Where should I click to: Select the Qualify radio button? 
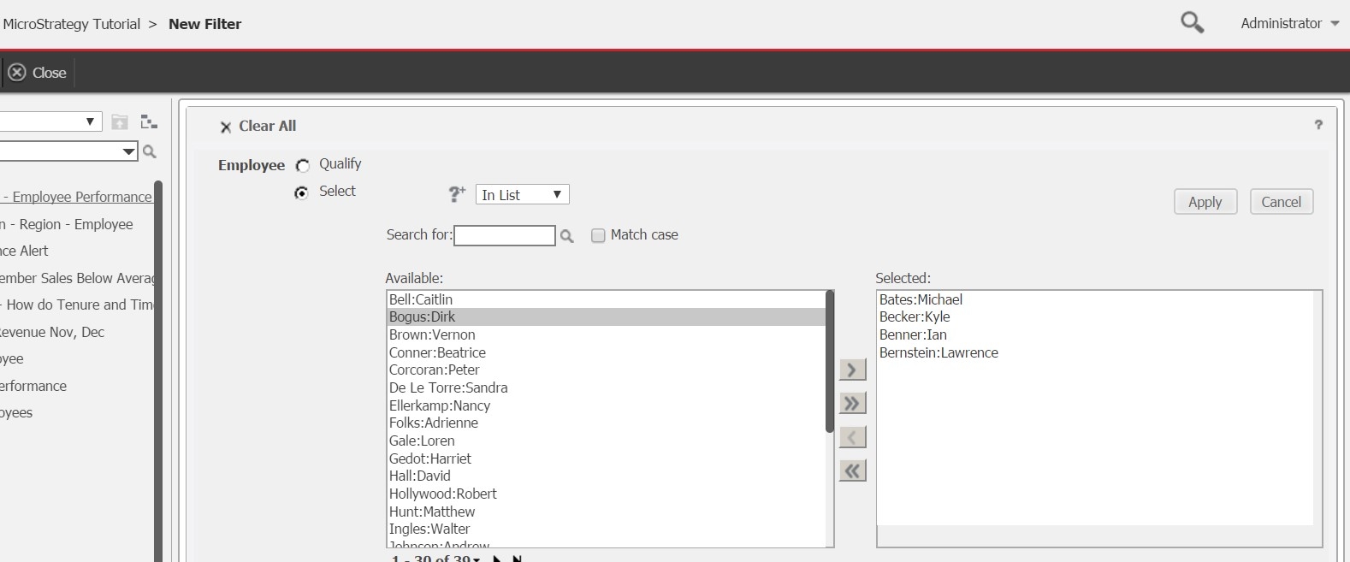coord(302,165)
